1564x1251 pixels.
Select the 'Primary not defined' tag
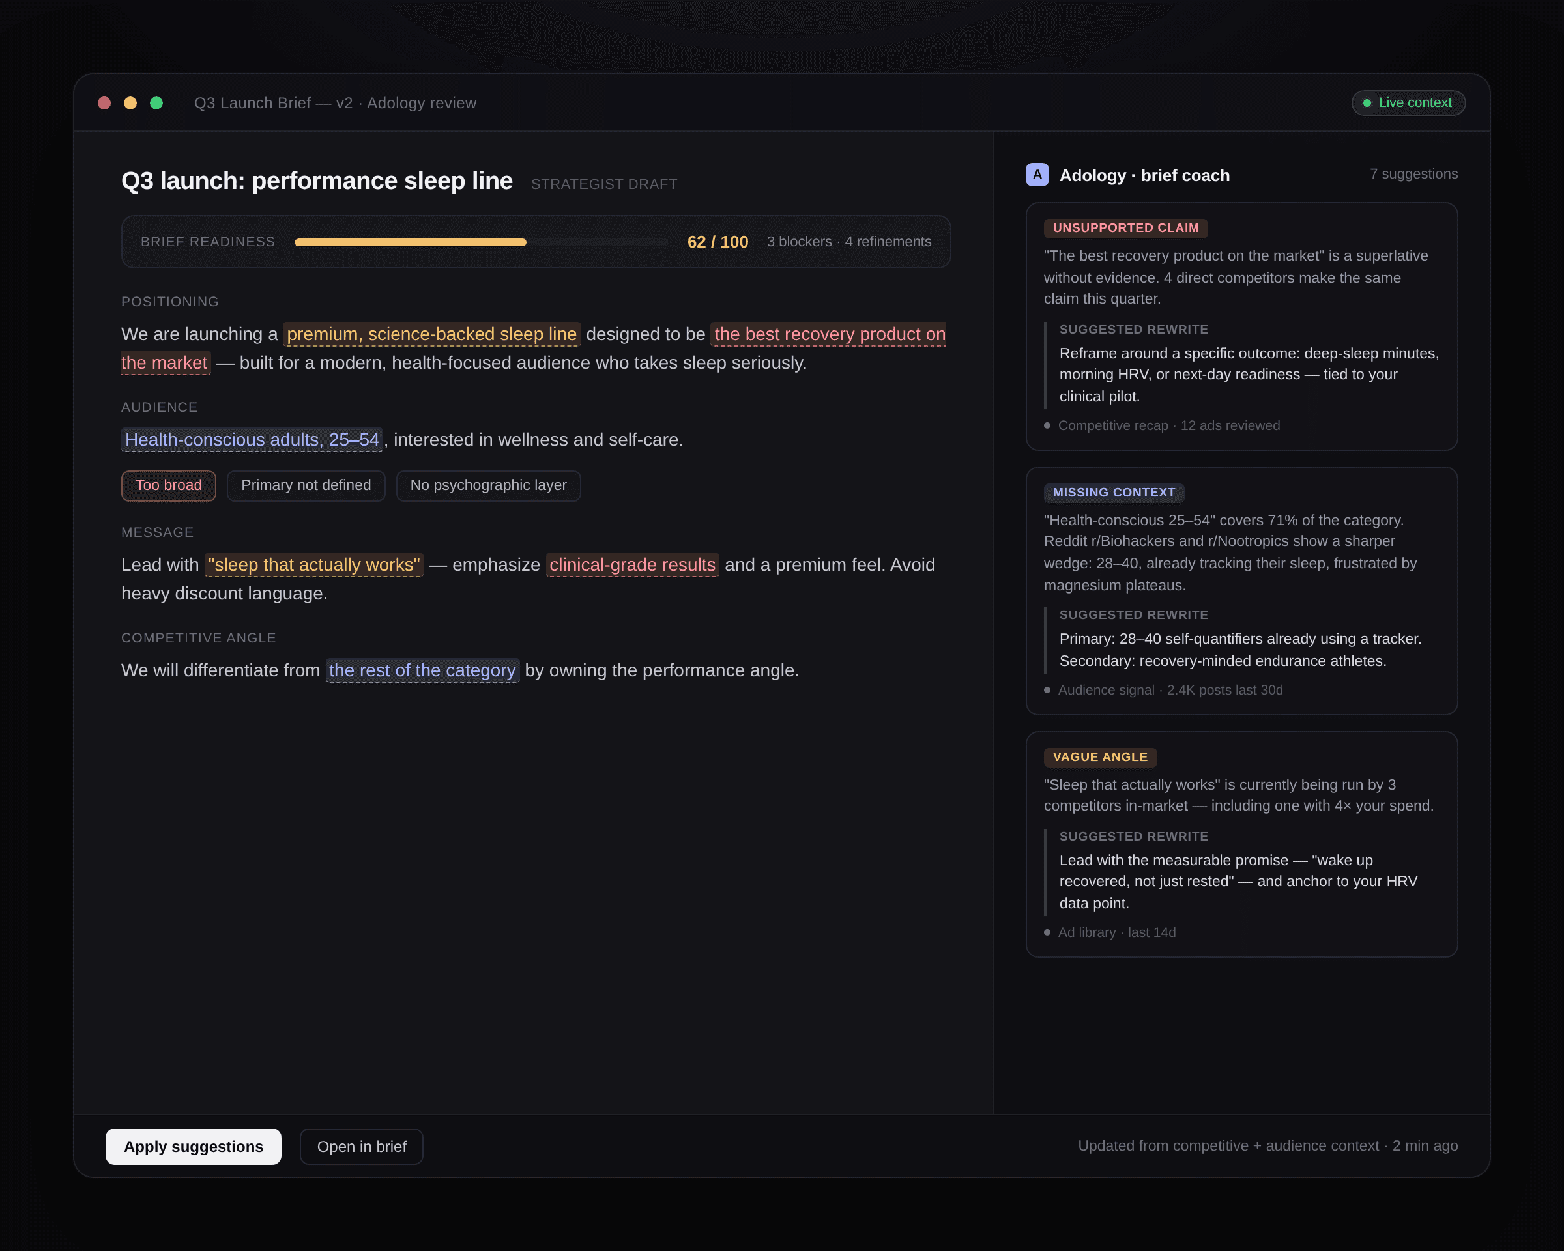click(306, 485)
